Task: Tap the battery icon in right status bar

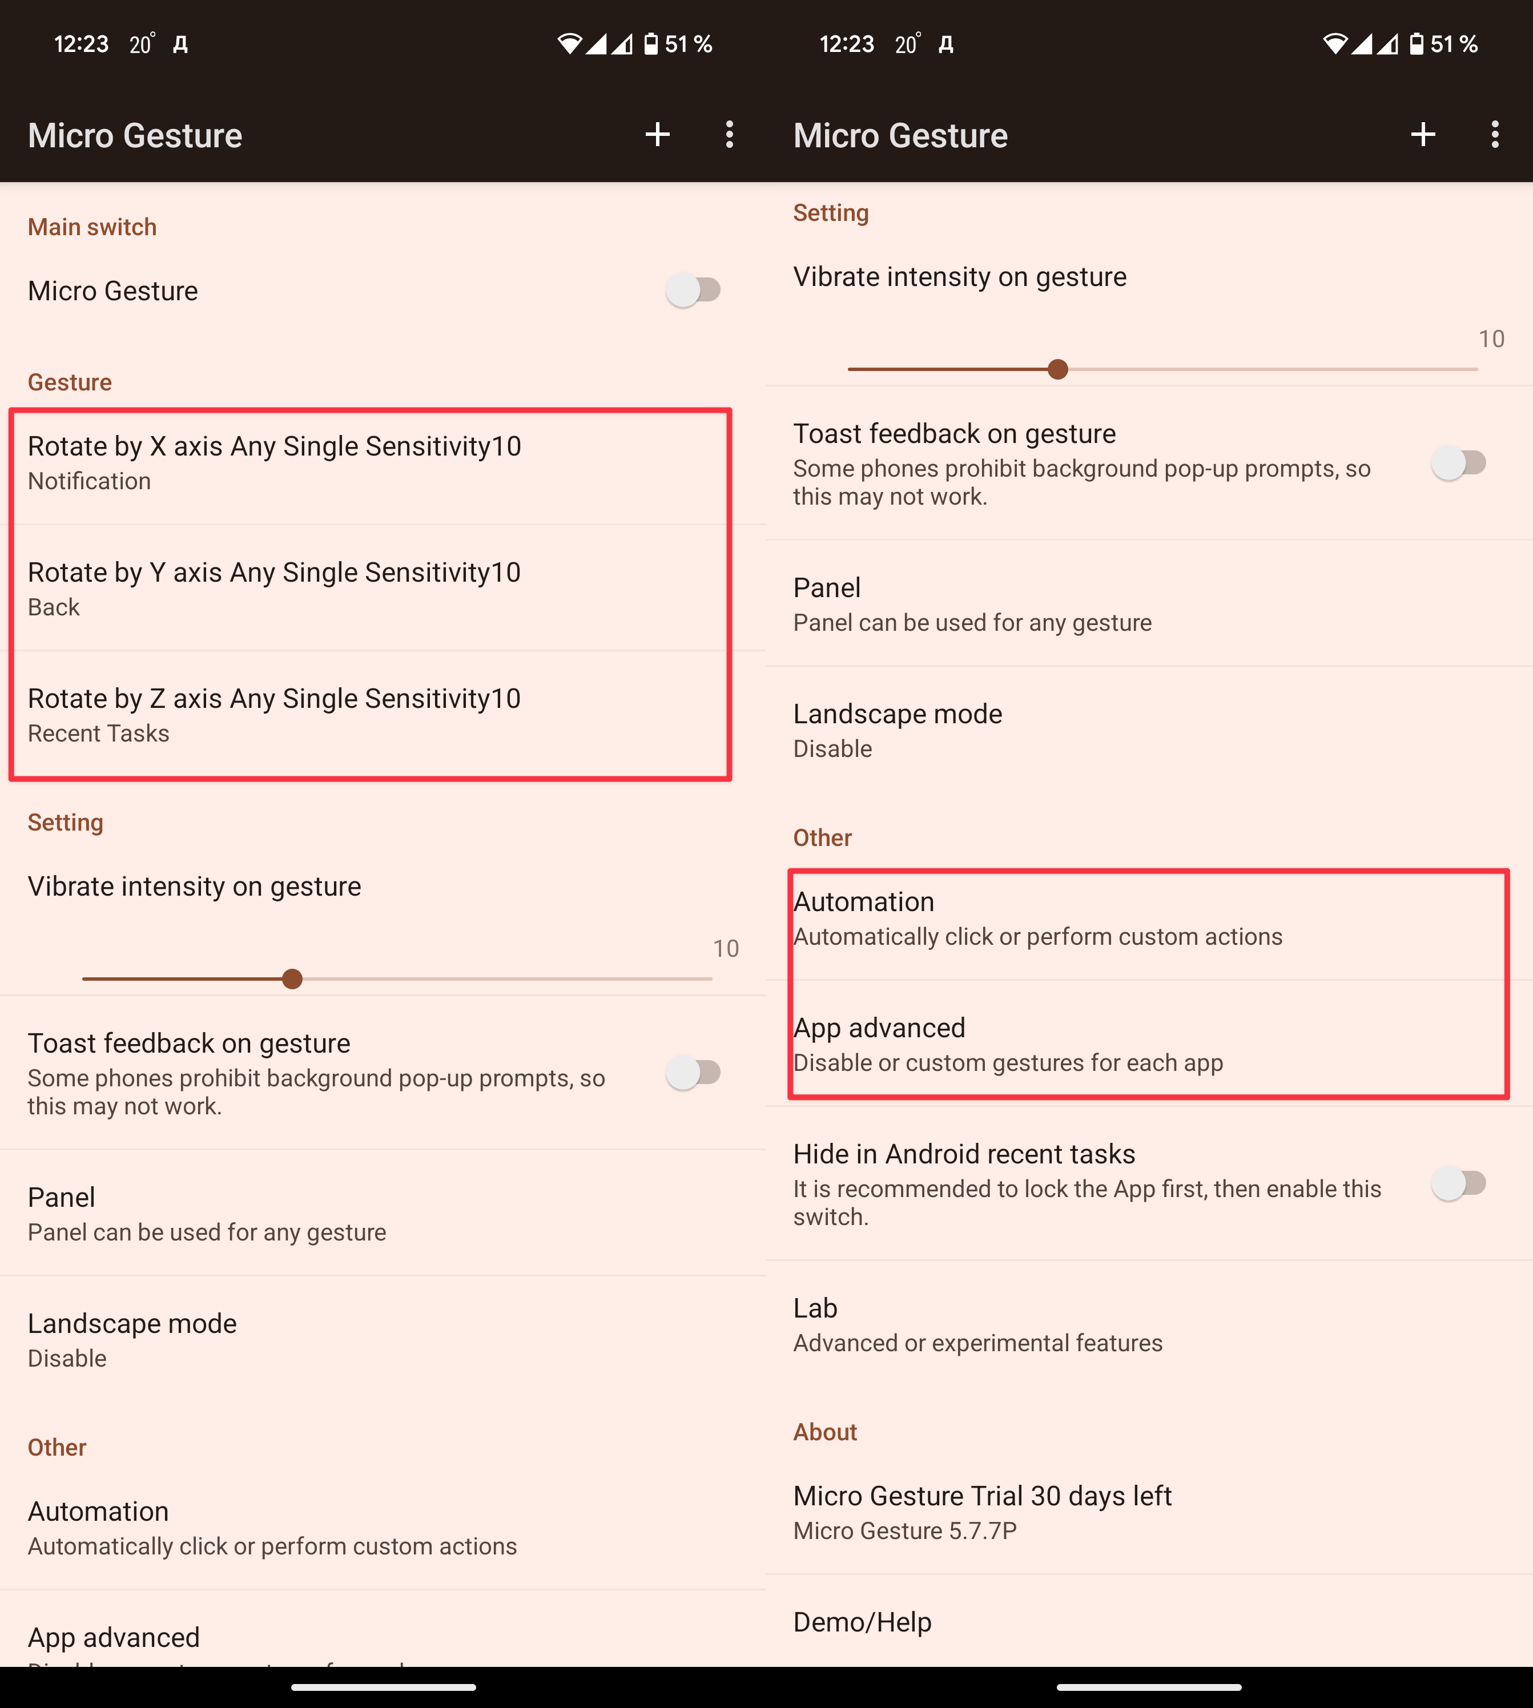Action: point(1417,44)
